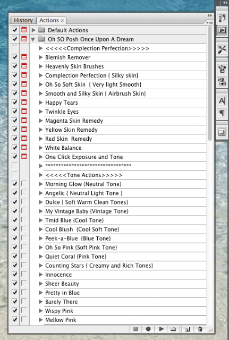Expand the Default Actions folder
Image resolution: width=229 pixels, height=340 pixels.
pyautogui.click(x=33, y=30)
